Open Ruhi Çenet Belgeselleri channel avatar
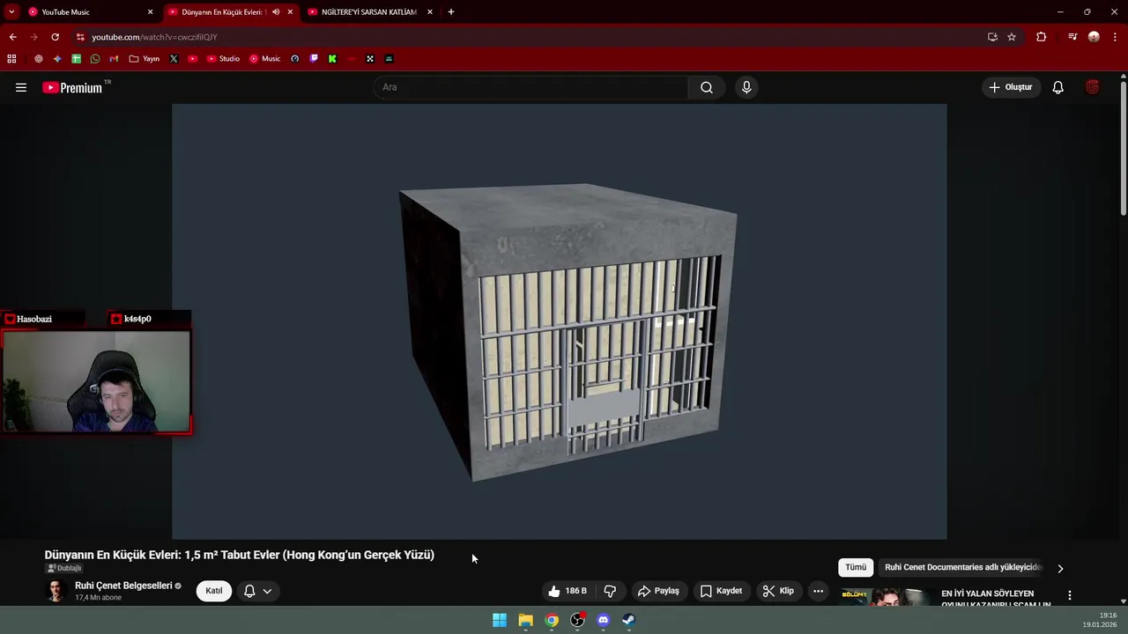 (56, 591)
